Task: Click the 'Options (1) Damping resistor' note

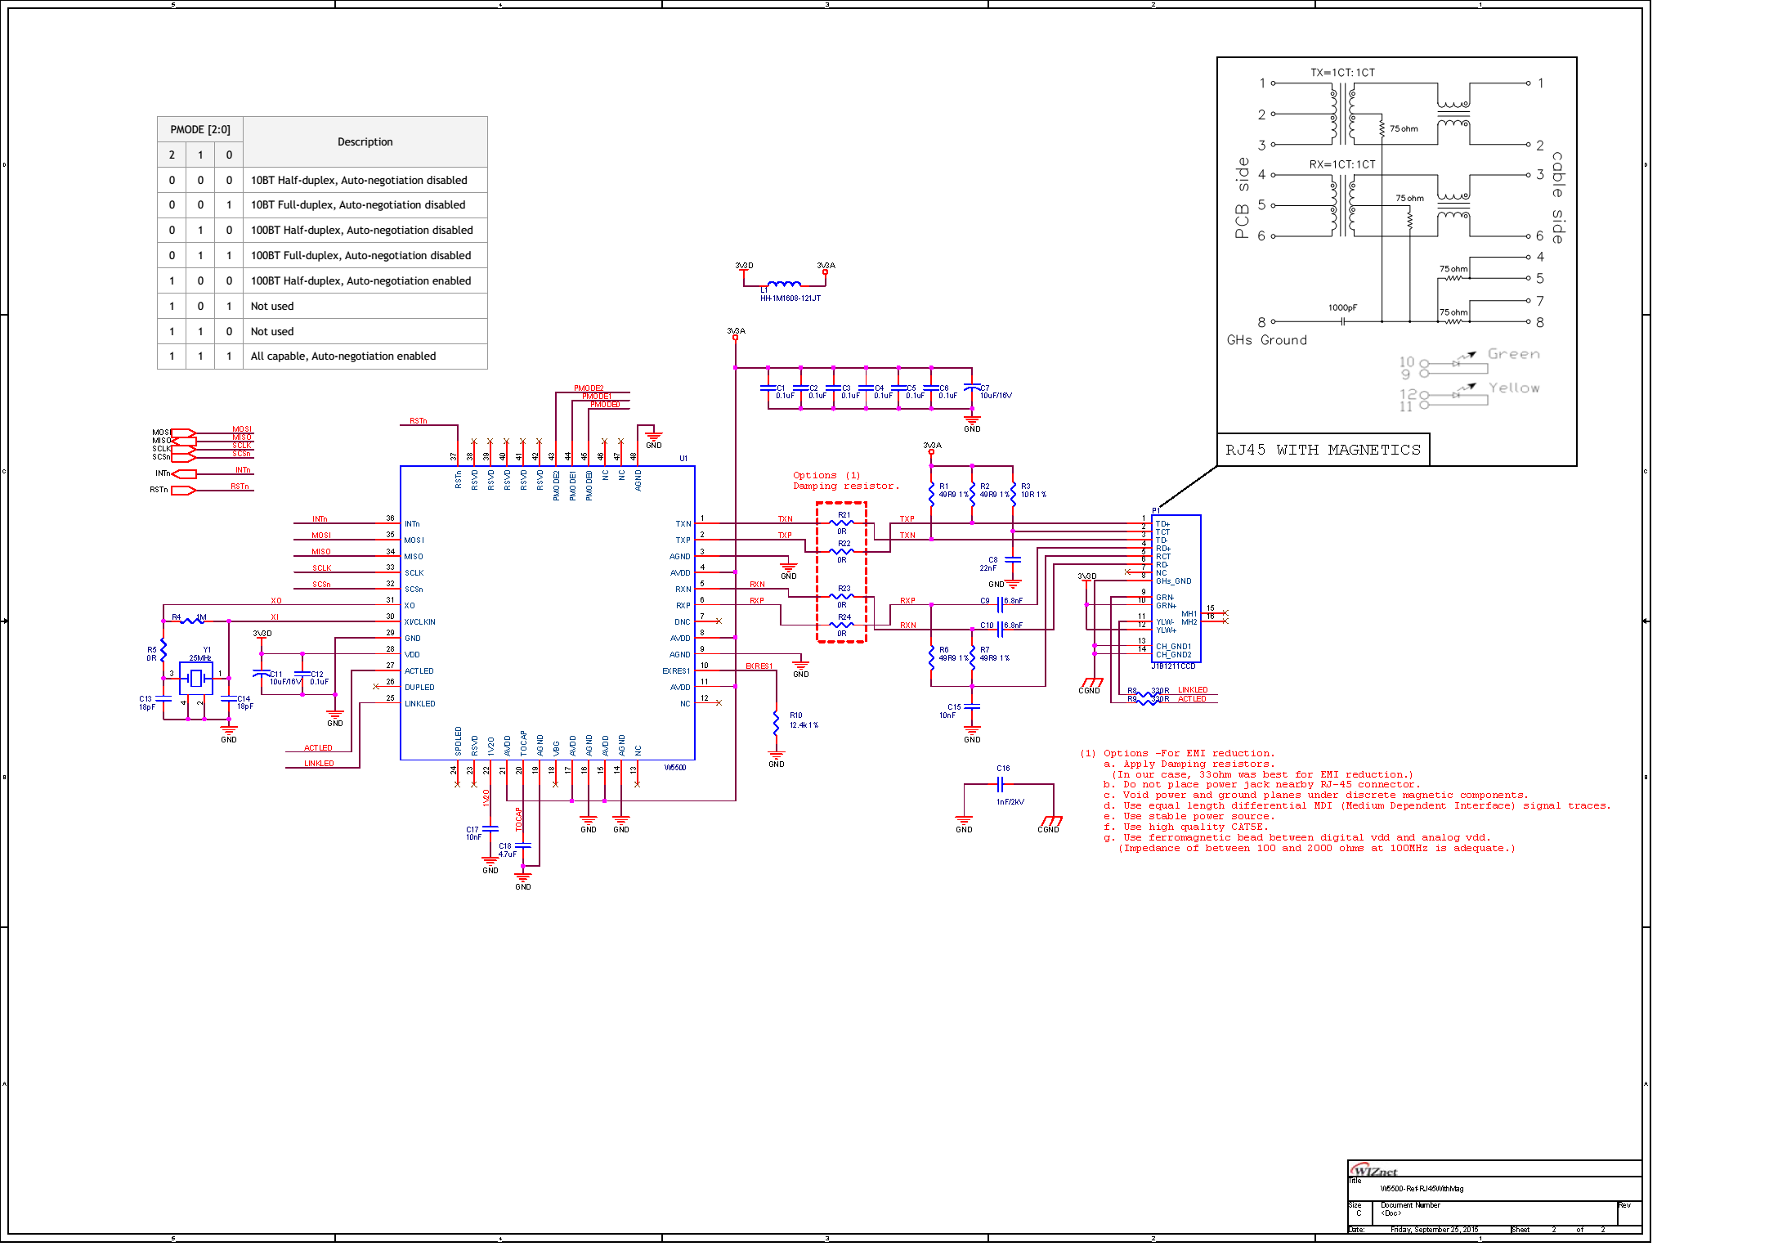Action: pos(845,481)
